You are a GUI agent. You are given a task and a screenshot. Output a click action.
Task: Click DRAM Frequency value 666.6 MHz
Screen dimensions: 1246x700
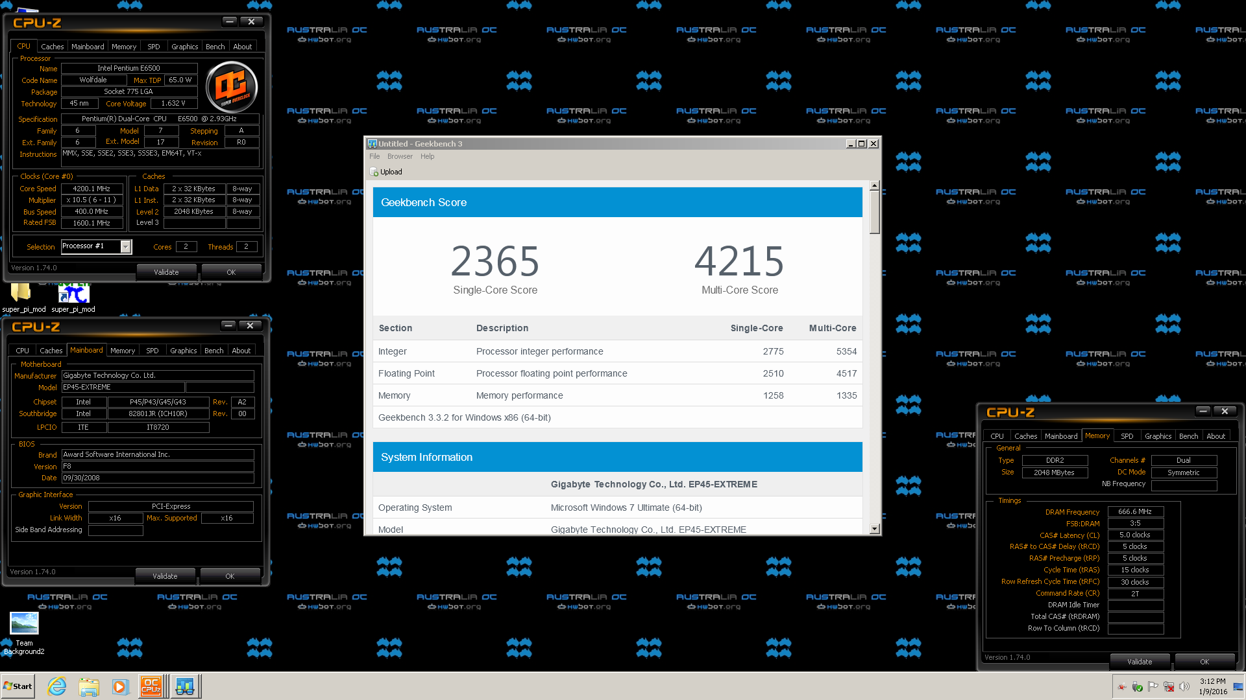pyautogui.click(x=1135, y=511)
